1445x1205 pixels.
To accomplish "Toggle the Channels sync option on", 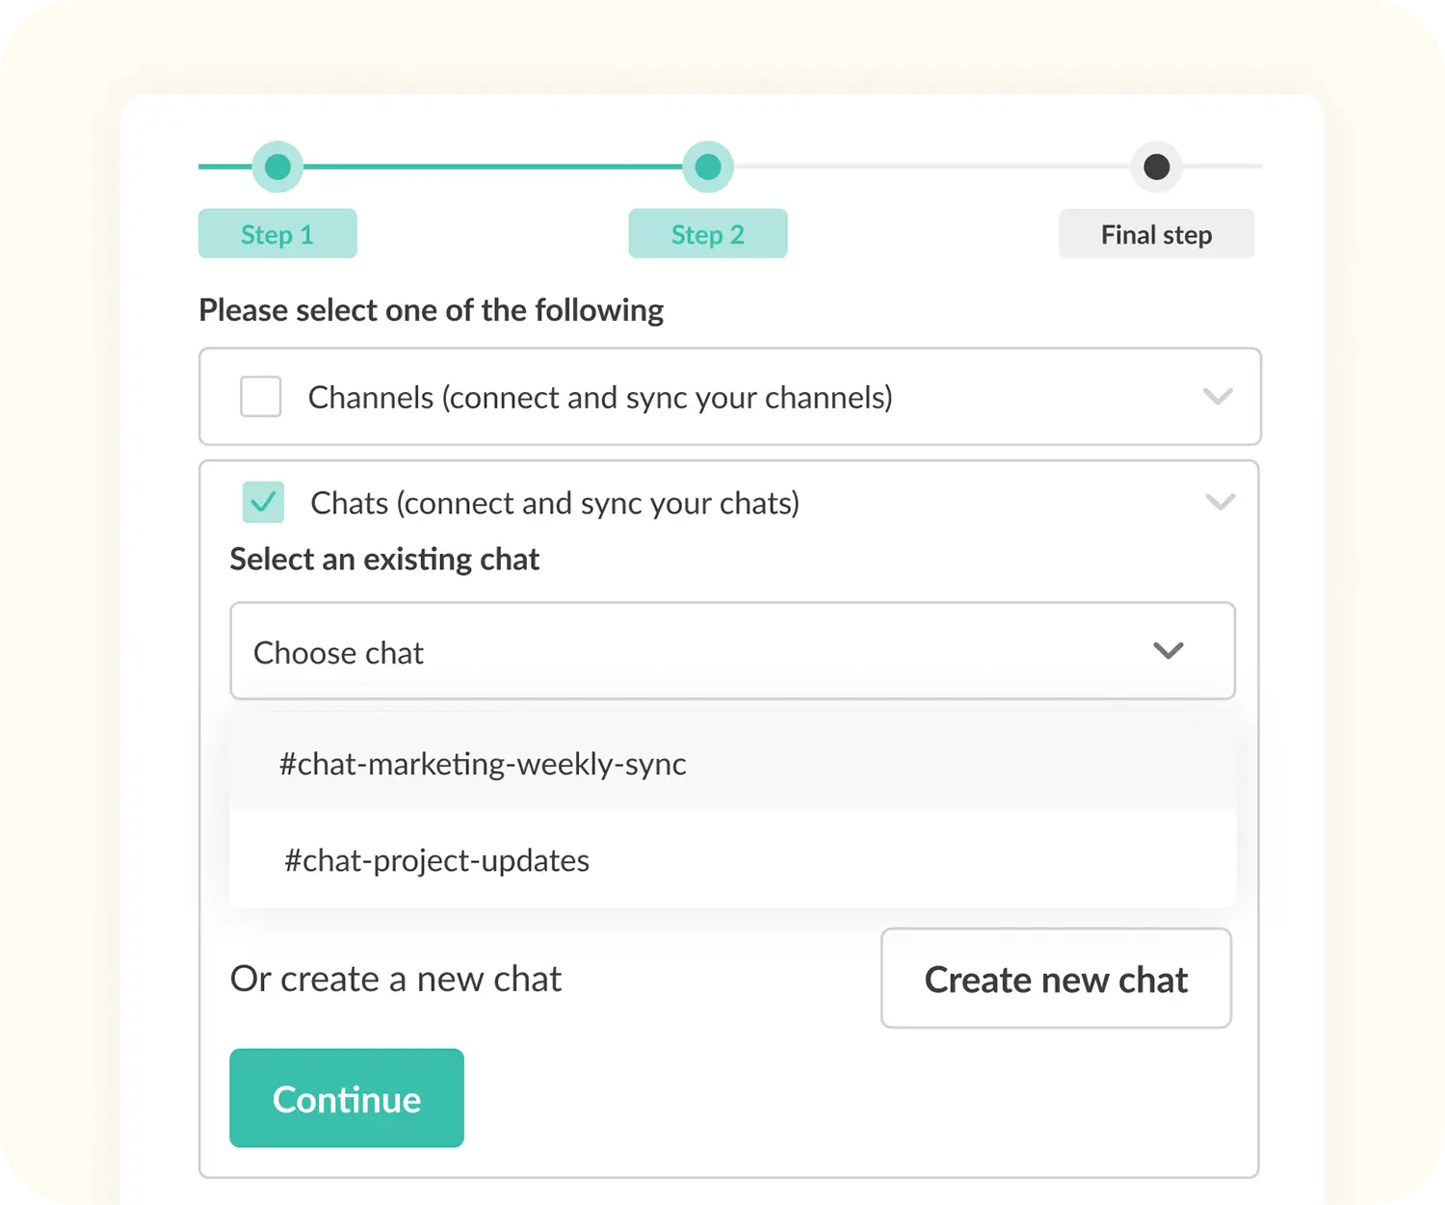I will click(x=260, y=397).
